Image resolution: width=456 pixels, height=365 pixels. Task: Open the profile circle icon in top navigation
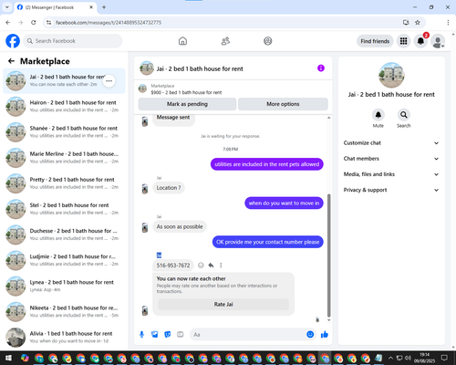[x=268, y=41]
